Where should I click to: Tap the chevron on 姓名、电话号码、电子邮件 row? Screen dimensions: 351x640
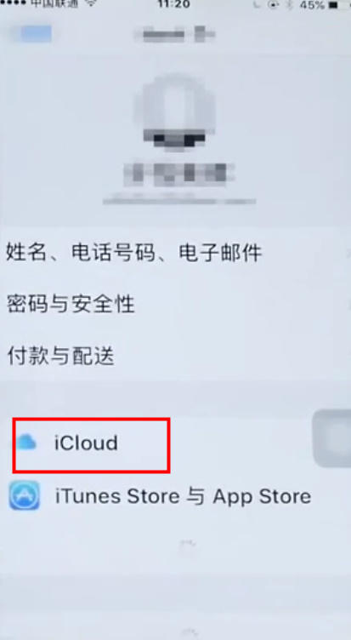pos(348,253)
